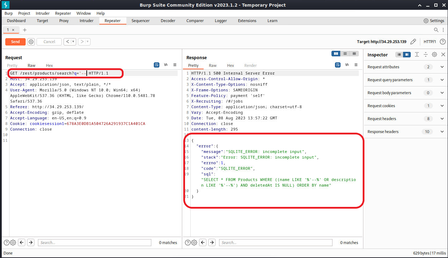This screenshot has width=448, height=258.
Task: Open the Request search help icon
Action: click(6, 243)
